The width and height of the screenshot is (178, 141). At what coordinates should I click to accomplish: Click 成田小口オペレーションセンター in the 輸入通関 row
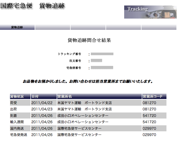83,122
